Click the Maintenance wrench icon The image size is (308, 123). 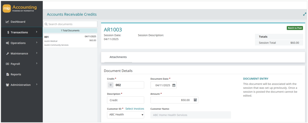click(7, 54)
